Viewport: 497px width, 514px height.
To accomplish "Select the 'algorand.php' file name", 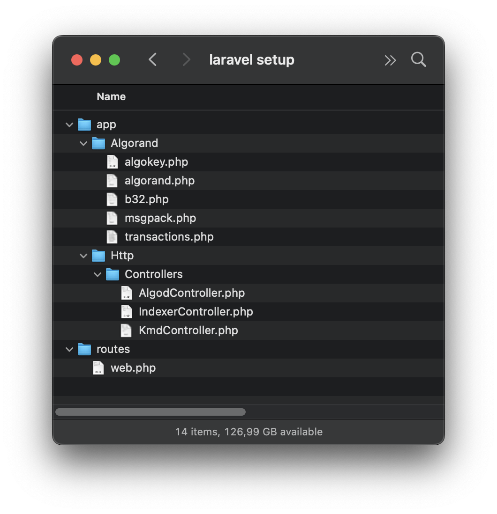I will (159, 181).
